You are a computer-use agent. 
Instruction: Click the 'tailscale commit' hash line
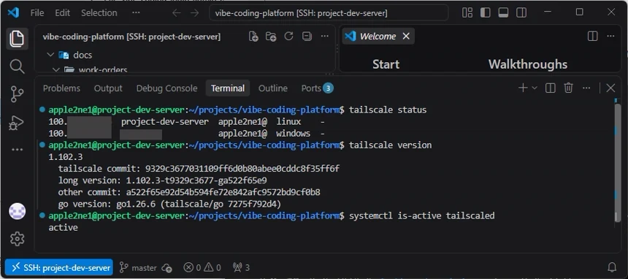[199, 169]
